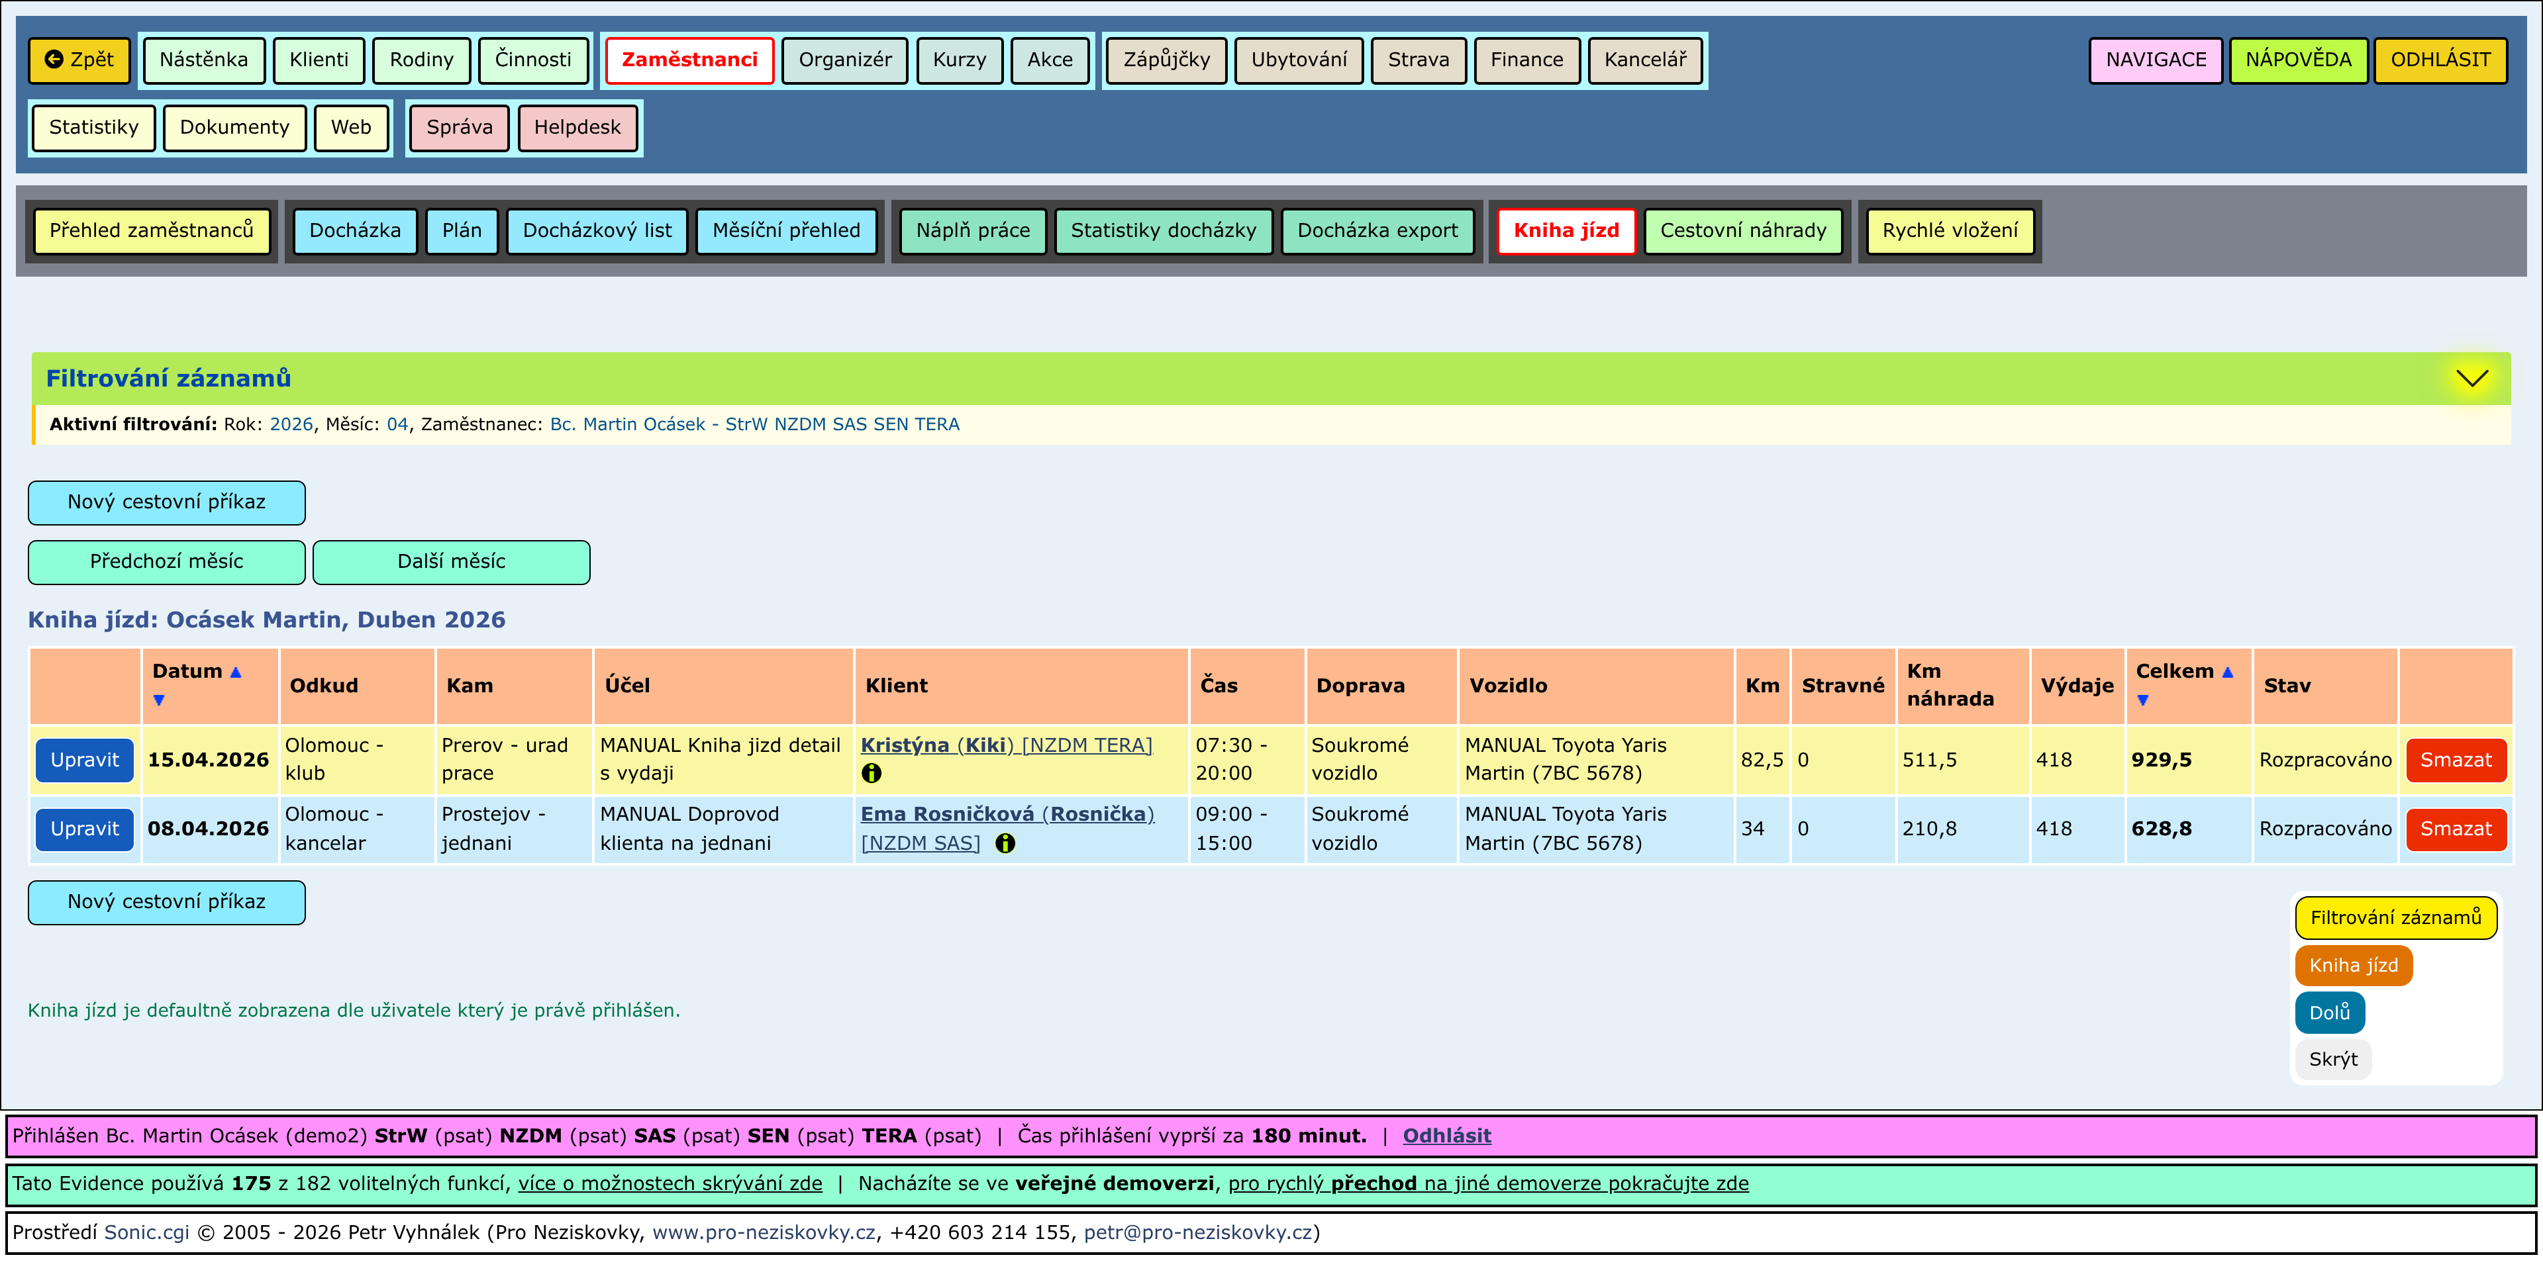Switch to Docházka tab
Viewport: 2543px width, 1288px height.
coord(354,231)
